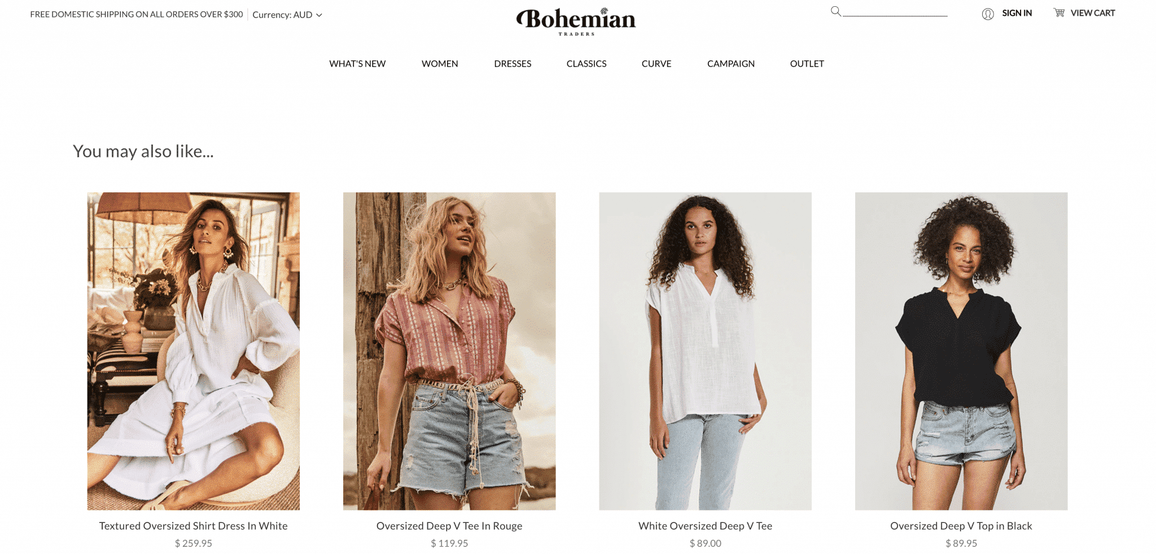Click the search input field
Image resolution: width=1156 pixels, height=554 pixels.
895,11
